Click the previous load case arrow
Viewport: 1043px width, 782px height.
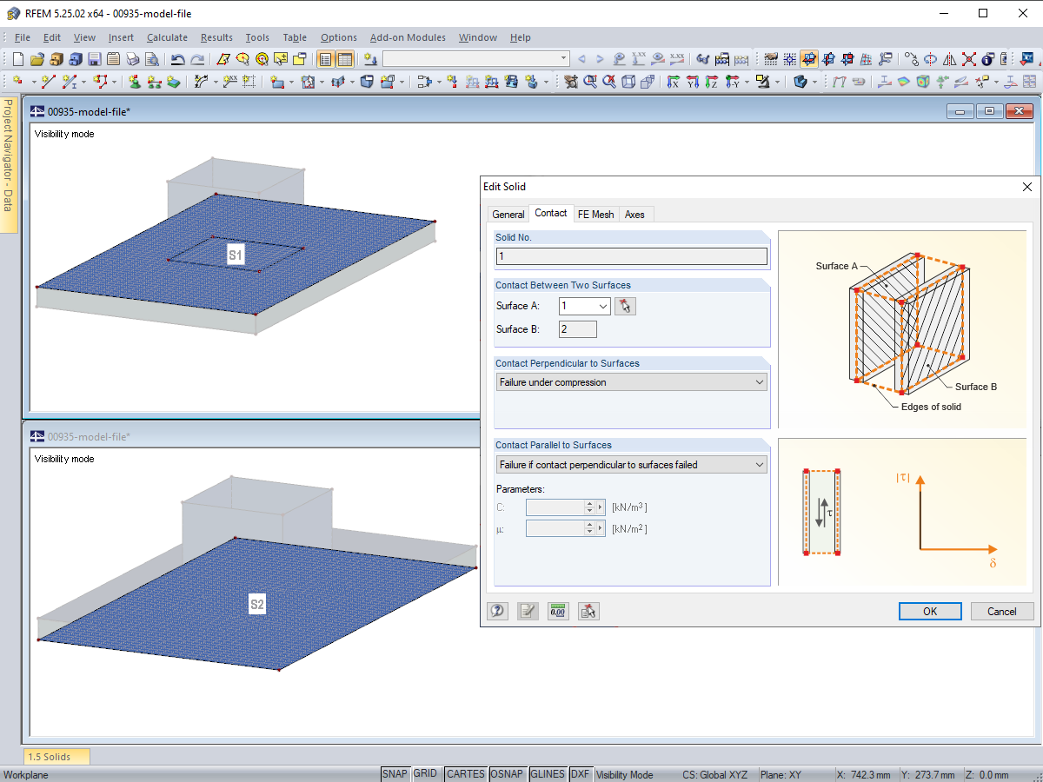point(581,59)
